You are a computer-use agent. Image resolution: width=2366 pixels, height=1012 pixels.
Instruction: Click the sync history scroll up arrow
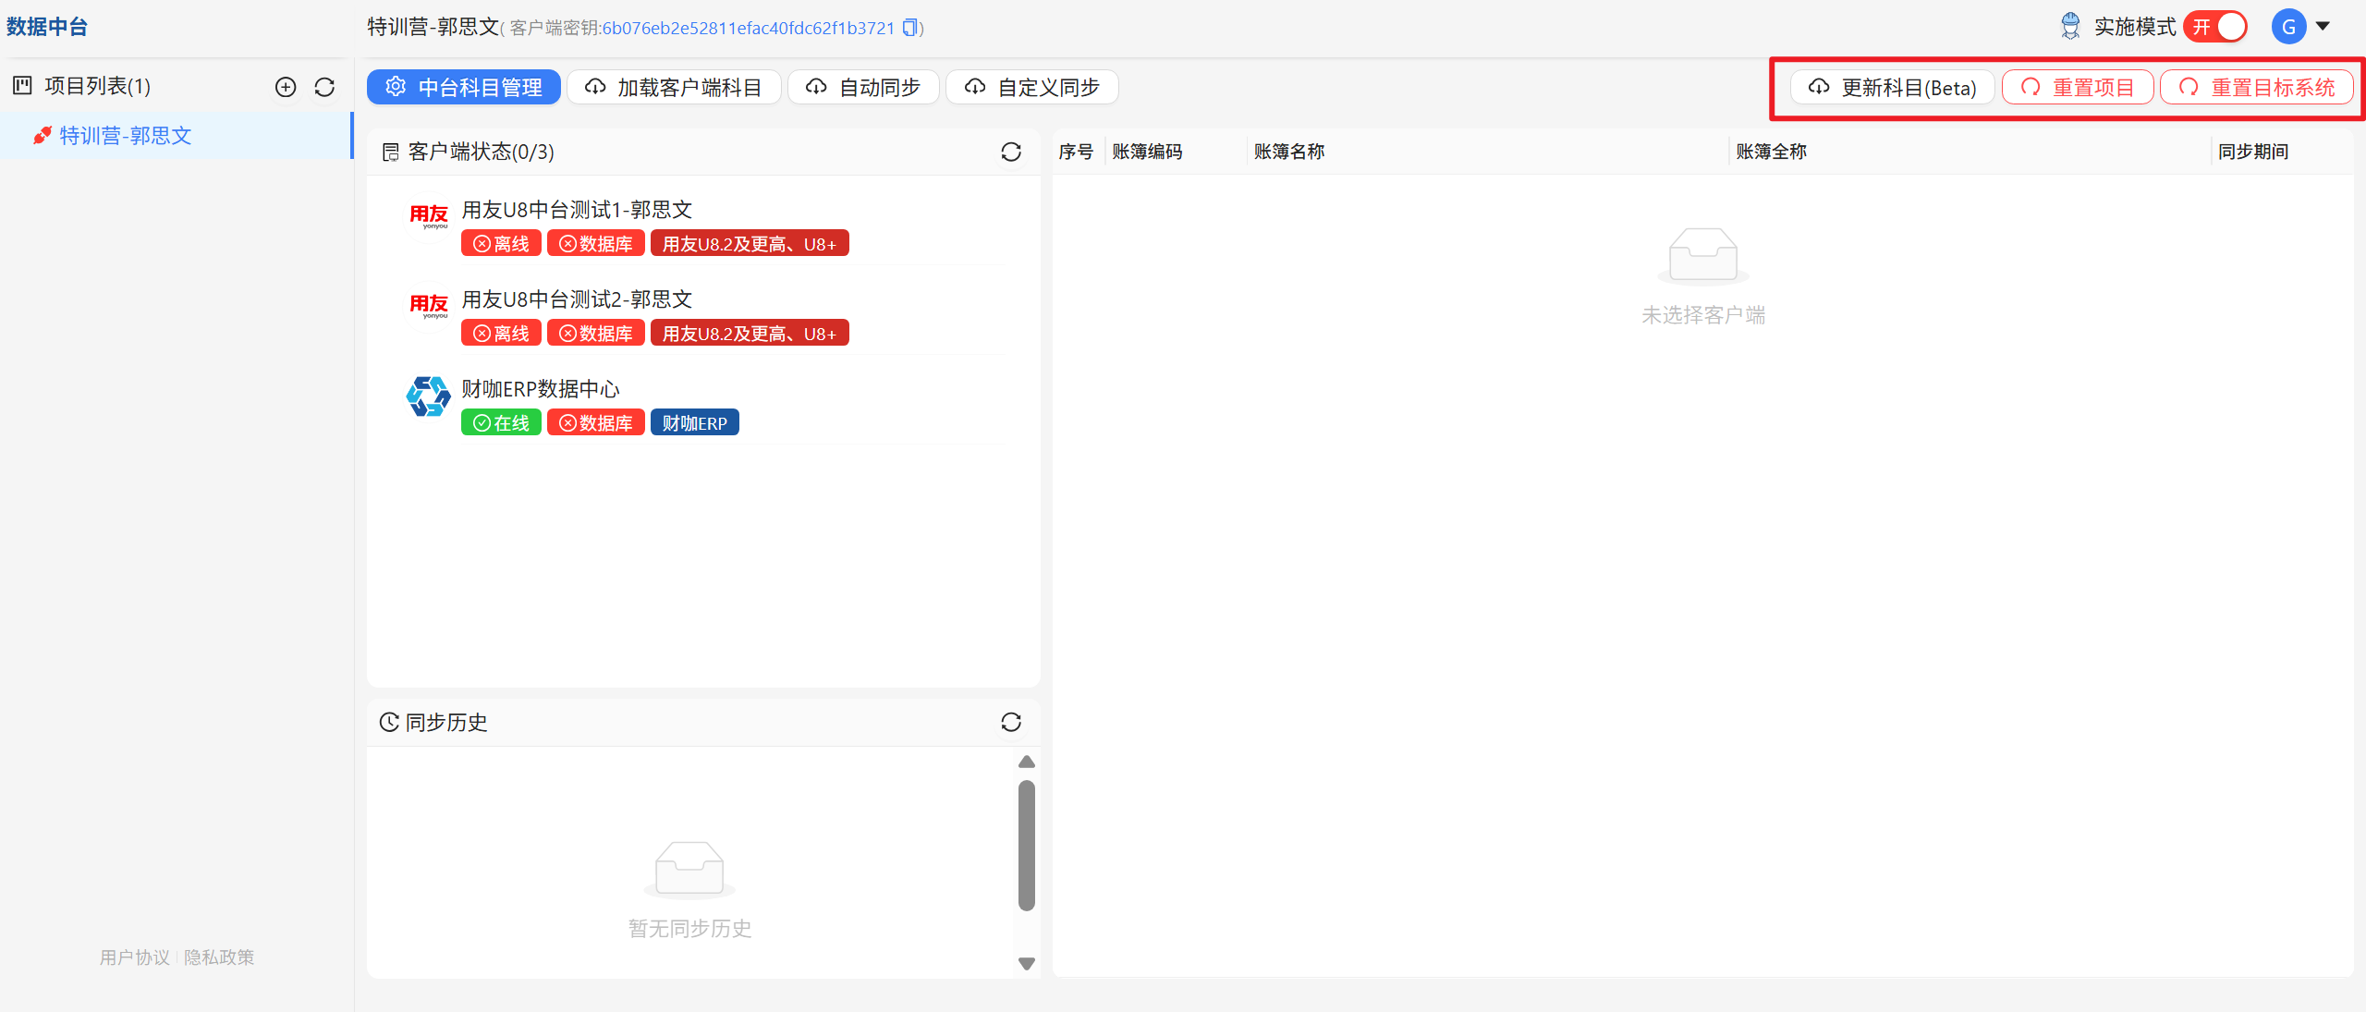pyautogui.click(x=1026, y=762)
